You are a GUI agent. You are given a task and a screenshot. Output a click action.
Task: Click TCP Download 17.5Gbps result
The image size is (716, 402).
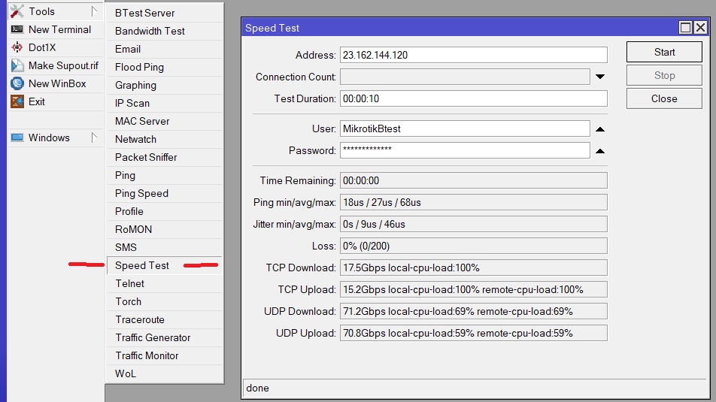[474, 267]
